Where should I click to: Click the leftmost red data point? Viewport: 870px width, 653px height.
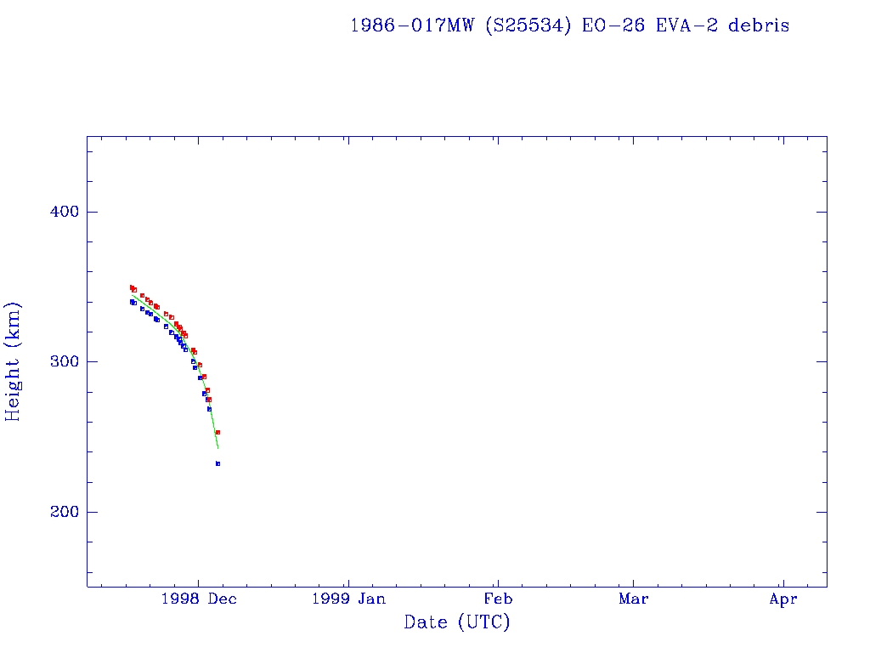132,287
